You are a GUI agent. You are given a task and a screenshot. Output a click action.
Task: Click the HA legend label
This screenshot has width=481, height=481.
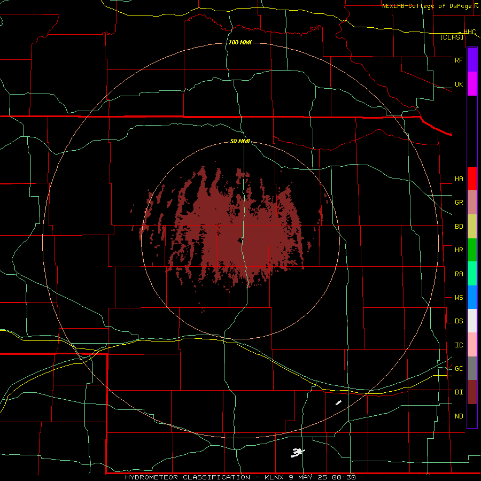pyautogui.click(x=459, y=179)
